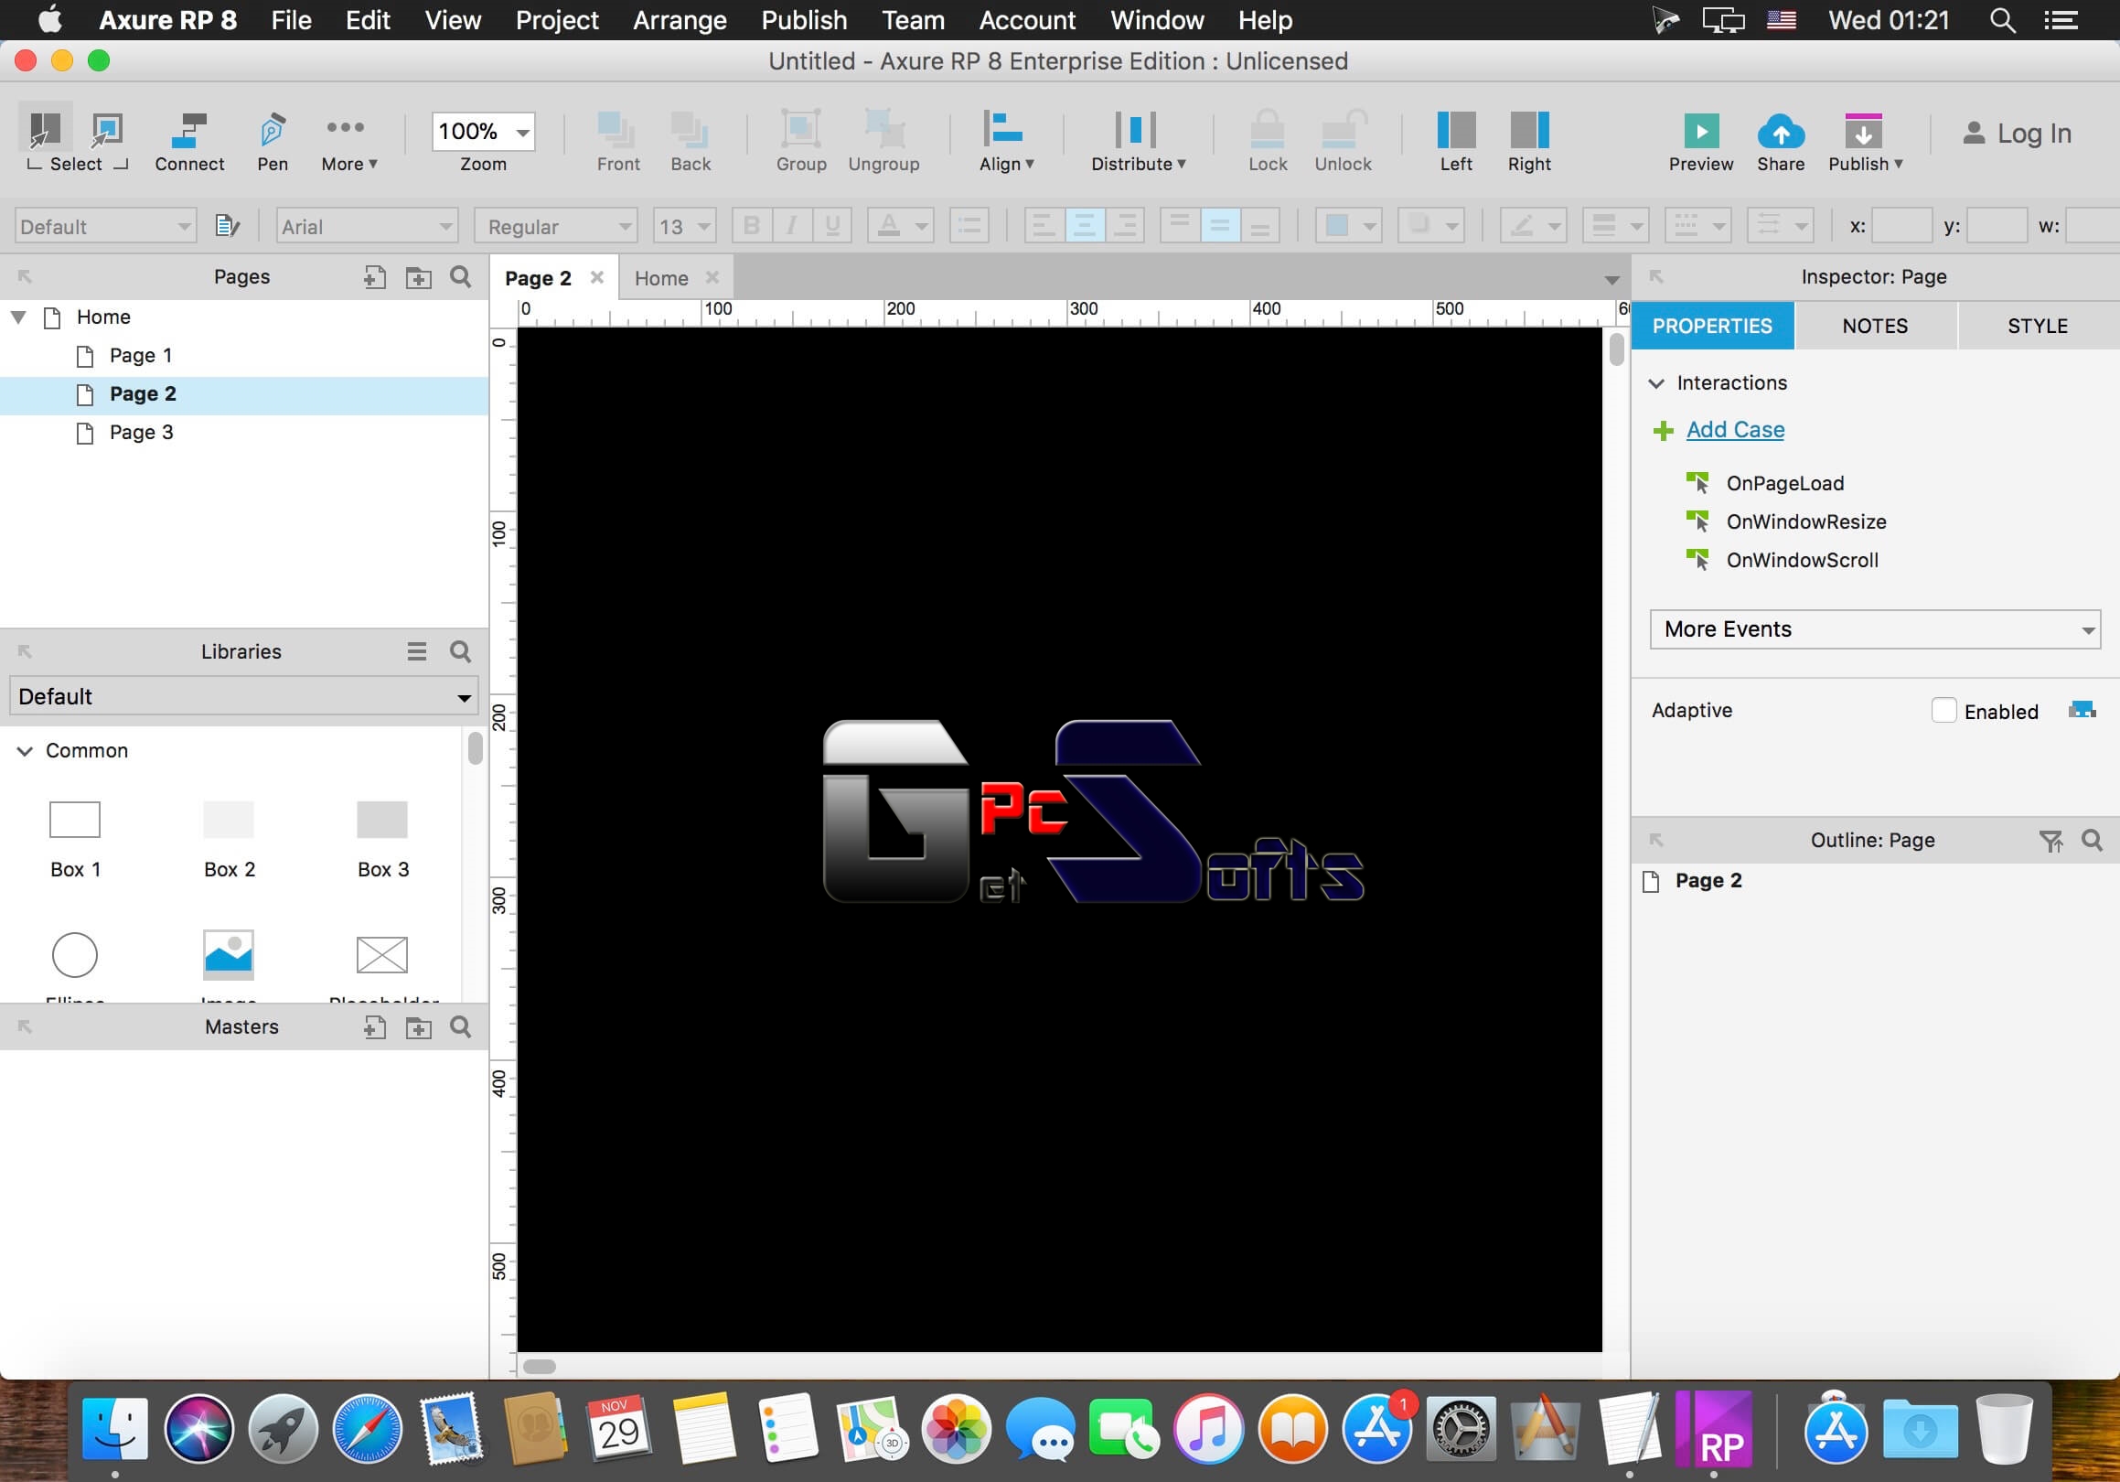The image size is (2120, 1482).
Task: Click the Share cloud icon
Action: [1780, 131]
